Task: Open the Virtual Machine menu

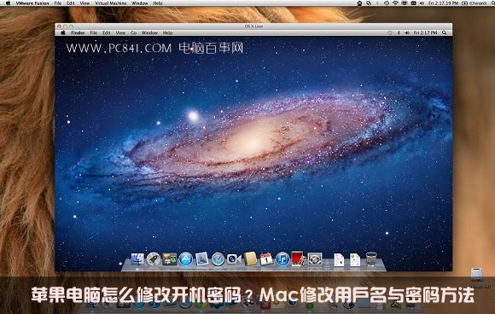Action: pos(111,3)
